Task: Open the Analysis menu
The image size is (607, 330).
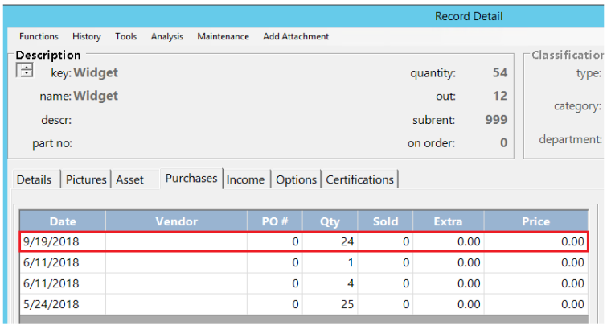Action: [166, 36]
